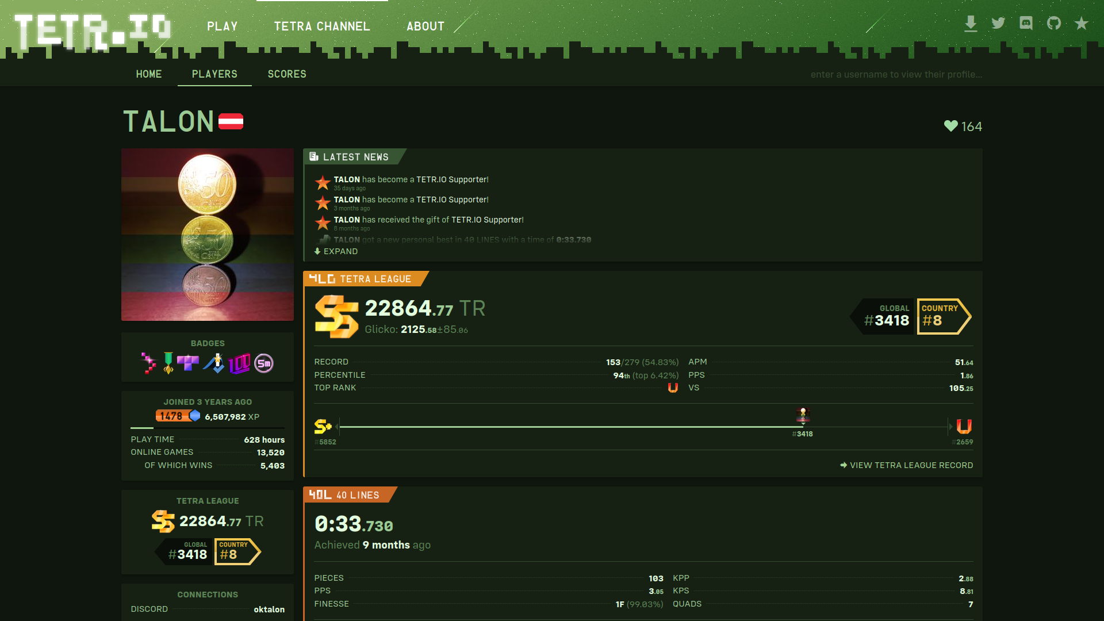The height and width of the screenshot is (621, 1104).
Task: Click the PIECES 103 value
Action: (656, 578)
